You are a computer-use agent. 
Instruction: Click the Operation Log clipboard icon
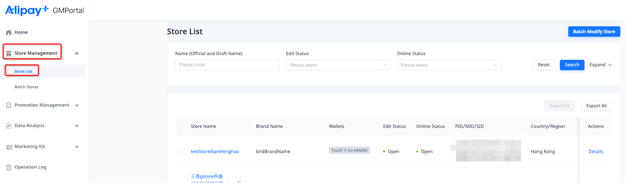pos(9,167)
